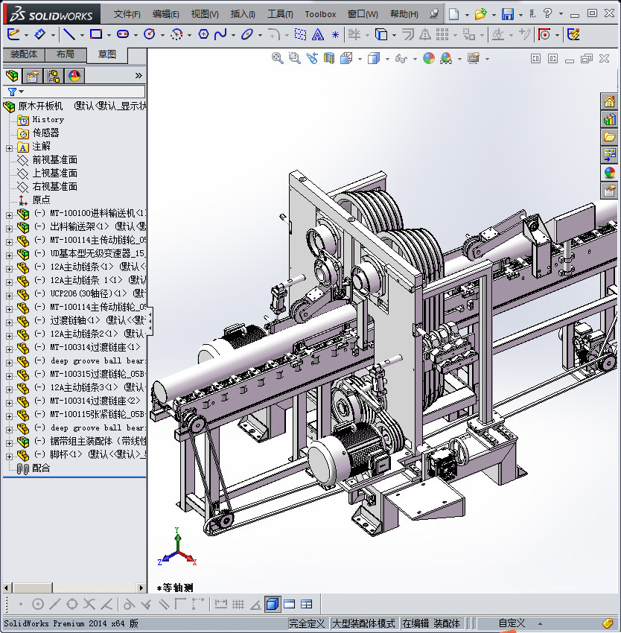Screen dimensions: 621x633
Task: Switch to the 布局 tab
Action: pyautogui.click(x=66, y=54)
